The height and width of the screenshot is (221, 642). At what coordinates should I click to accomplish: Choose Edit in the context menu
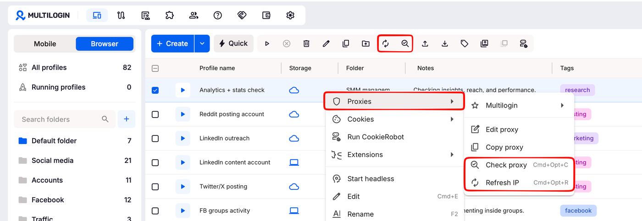click(394, 196)
